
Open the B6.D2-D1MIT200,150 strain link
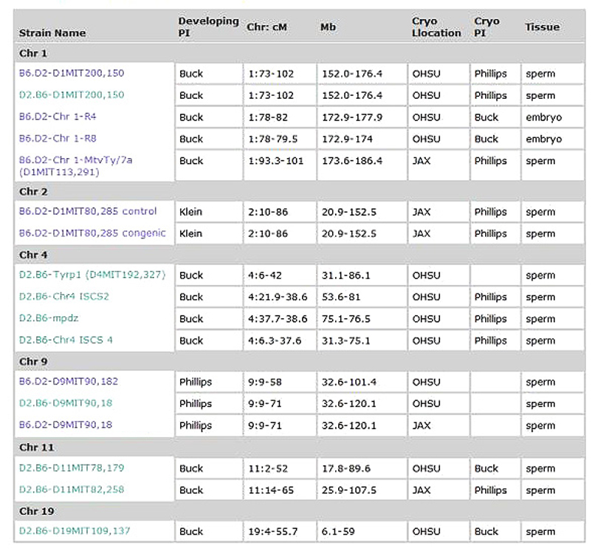pyautogui.click(x=72, y=73)
